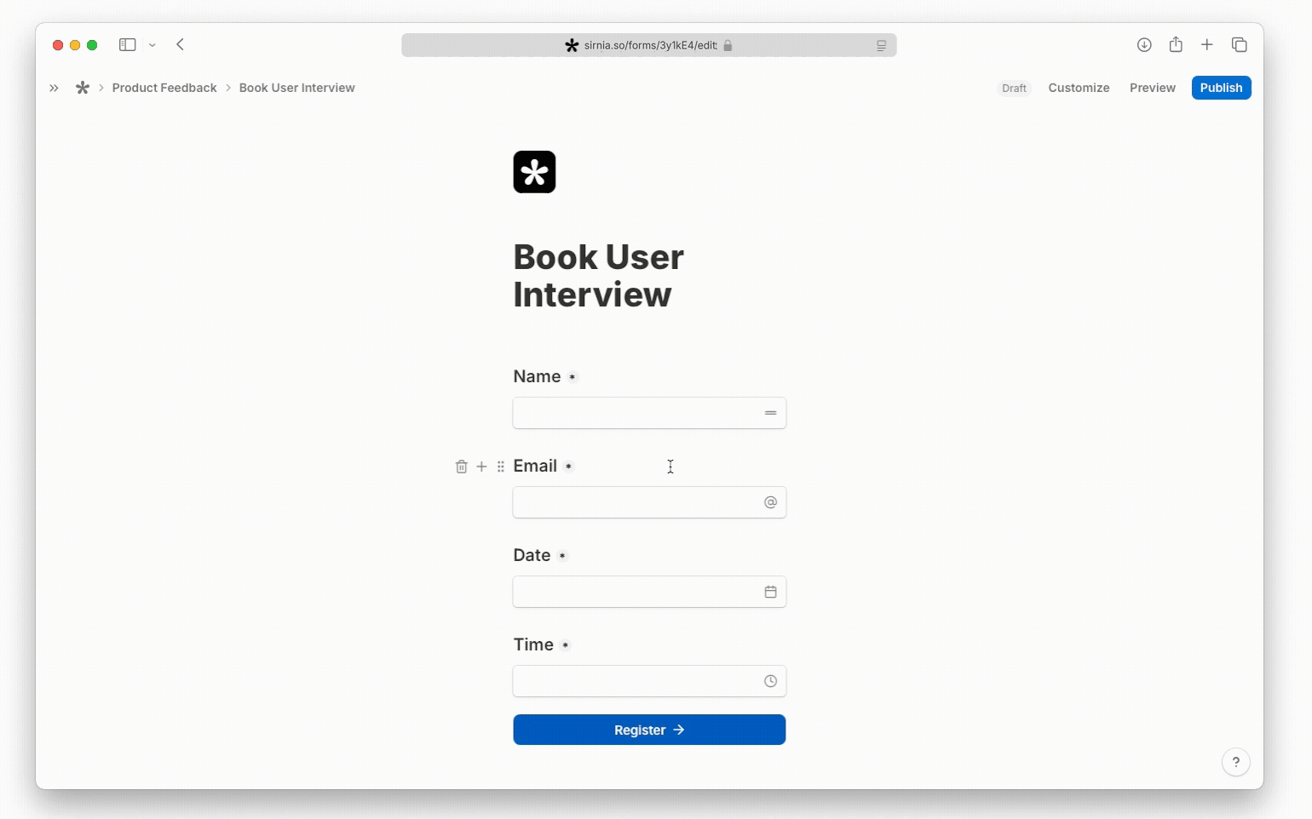Open Book User Interview breadcrumb
1312x819 pixels.
pyautogui.click(x=296, y=88)
